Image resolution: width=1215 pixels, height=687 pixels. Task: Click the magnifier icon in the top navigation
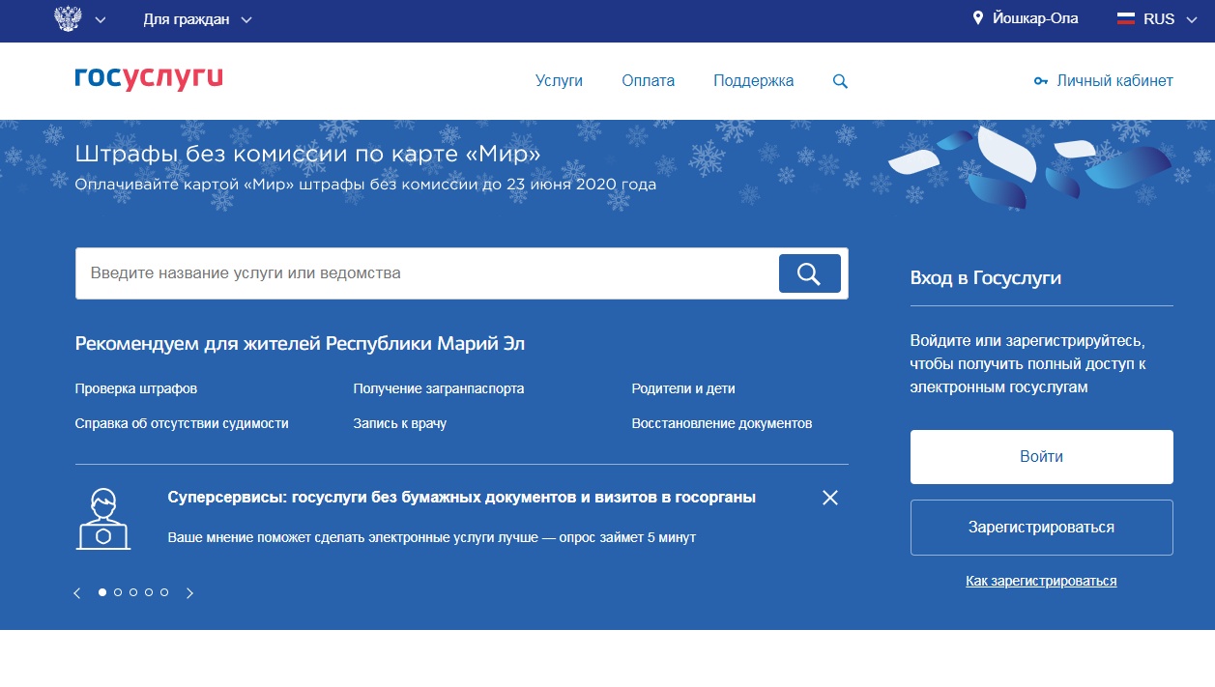pos(840,82)
